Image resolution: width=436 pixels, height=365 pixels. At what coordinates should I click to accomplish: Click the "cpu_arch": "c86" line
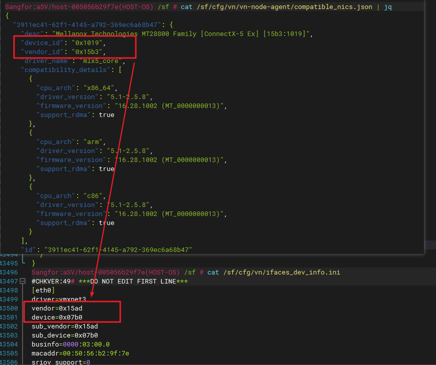(71, 196)
